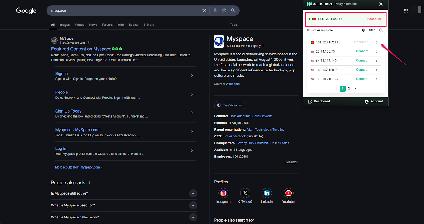The width and height of the screenshot is (424, 224).
Task: Open CEO Tim Vanderhook link
Action: point(234,136)
